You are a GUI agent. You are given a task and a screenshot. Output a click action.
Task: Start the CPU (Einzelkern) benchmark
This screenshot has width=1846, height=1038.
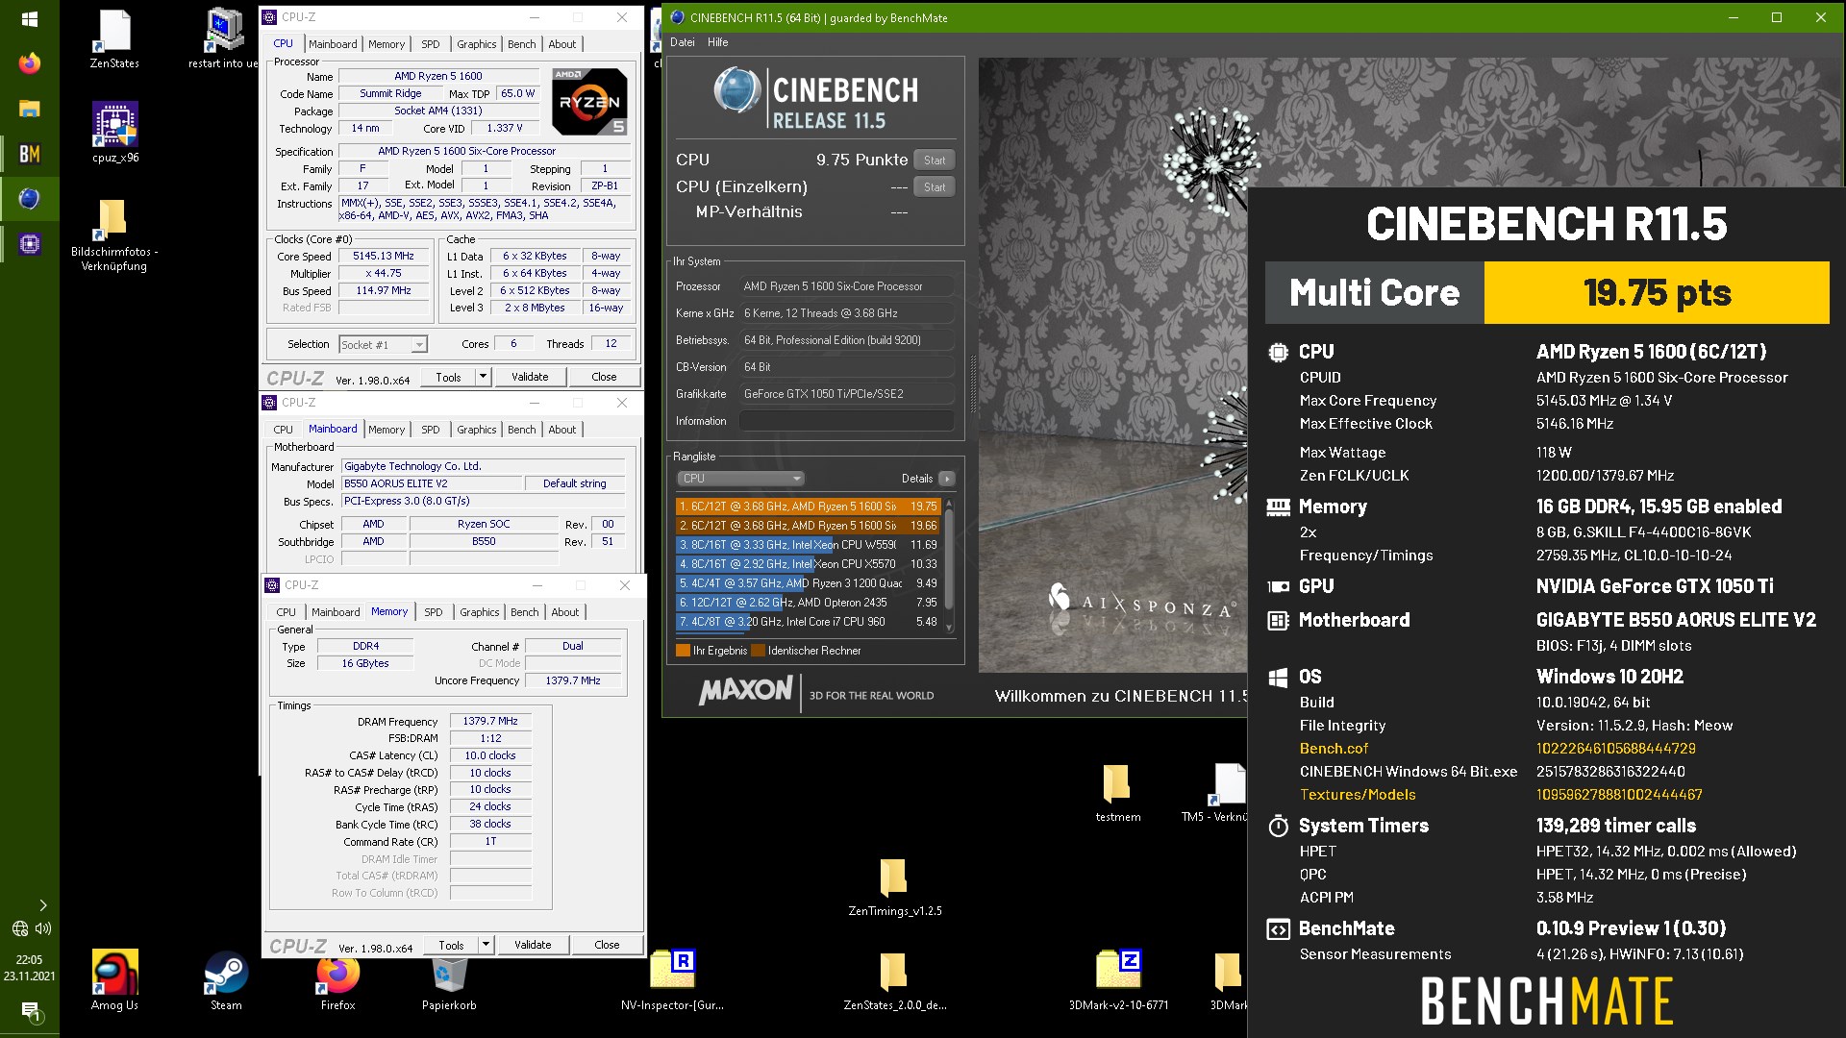click(x=935, y=187)
